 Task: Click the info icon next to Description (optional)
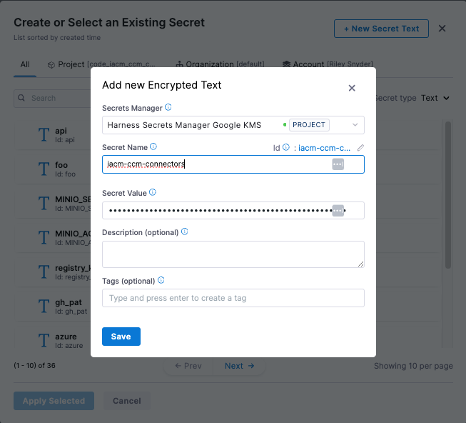(185, 232)
